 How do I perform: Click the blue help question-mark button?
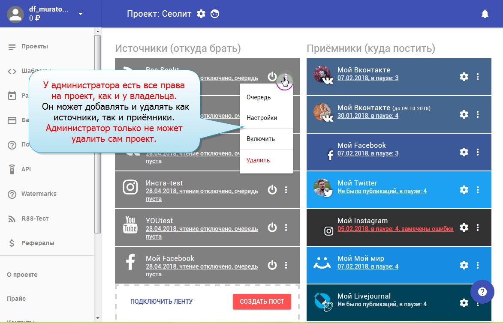[482, 292]
